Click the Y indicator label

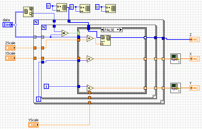[191, 83]
